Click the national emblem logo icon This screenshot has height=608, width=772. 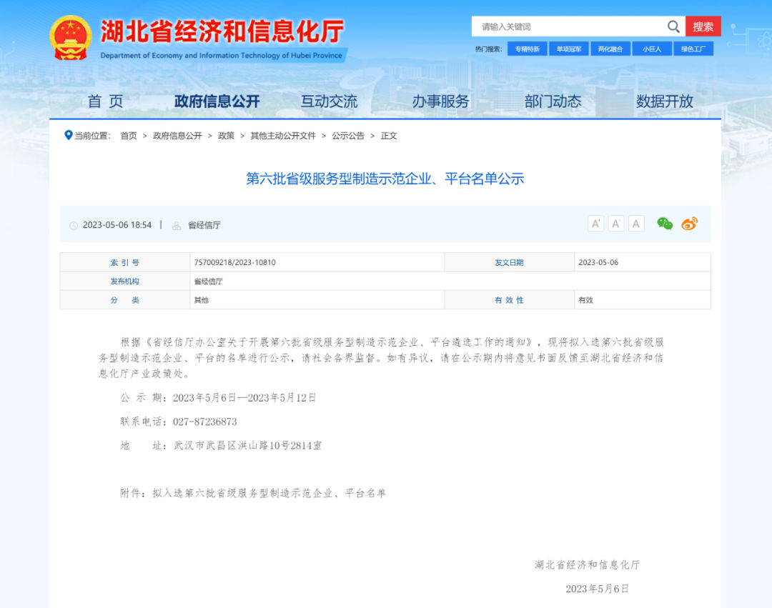[x=69, y=33]
